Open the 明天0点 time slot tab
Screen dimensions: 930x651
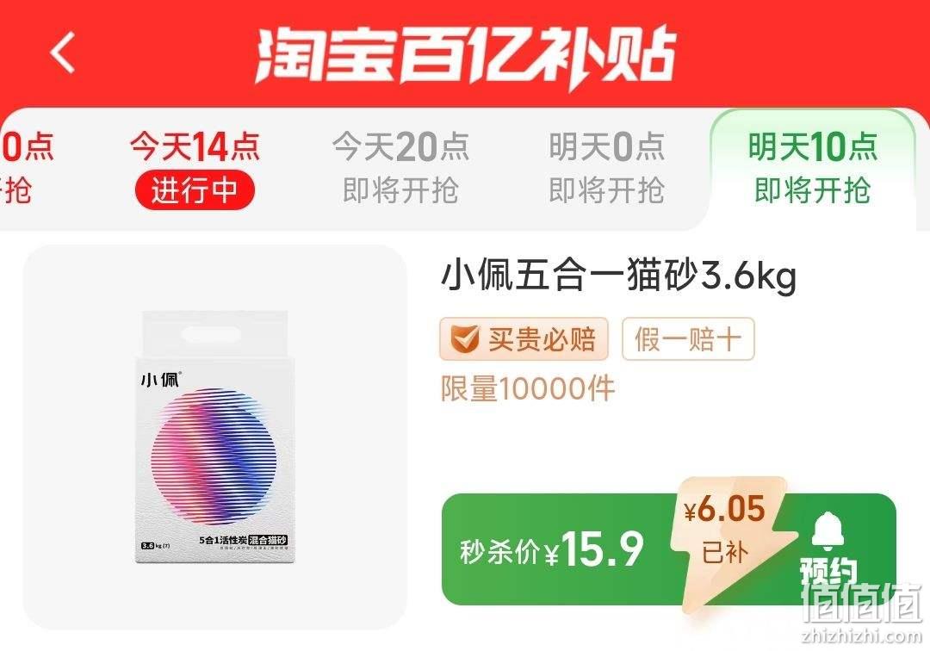click(606, 169)
